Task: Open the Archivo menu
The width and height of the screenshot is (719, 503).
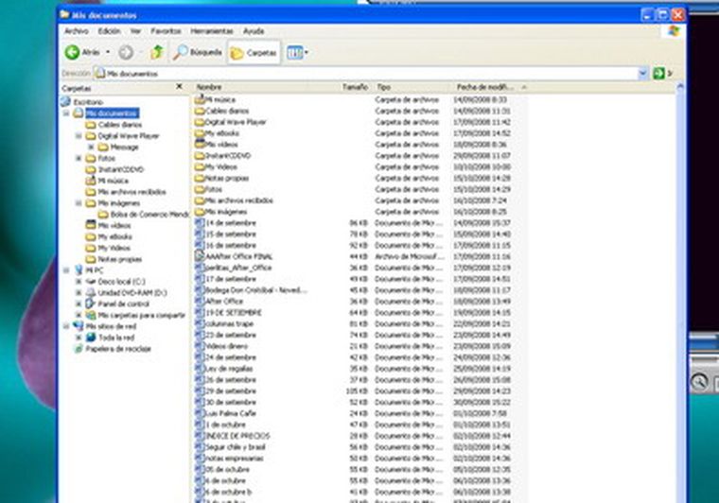Action: (x=76, y=31)
